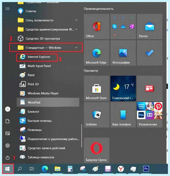Open WordPad from the list

tap(48, 102)
